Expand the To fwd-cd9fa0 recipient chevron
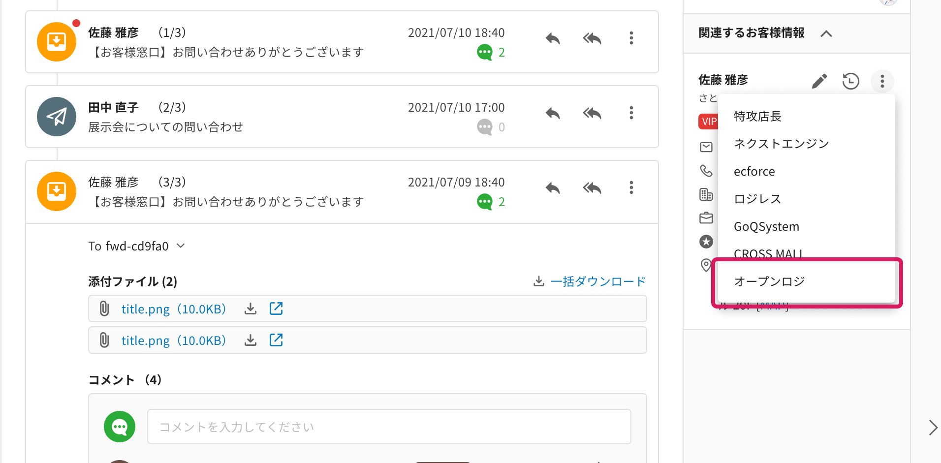 (181, 246)
